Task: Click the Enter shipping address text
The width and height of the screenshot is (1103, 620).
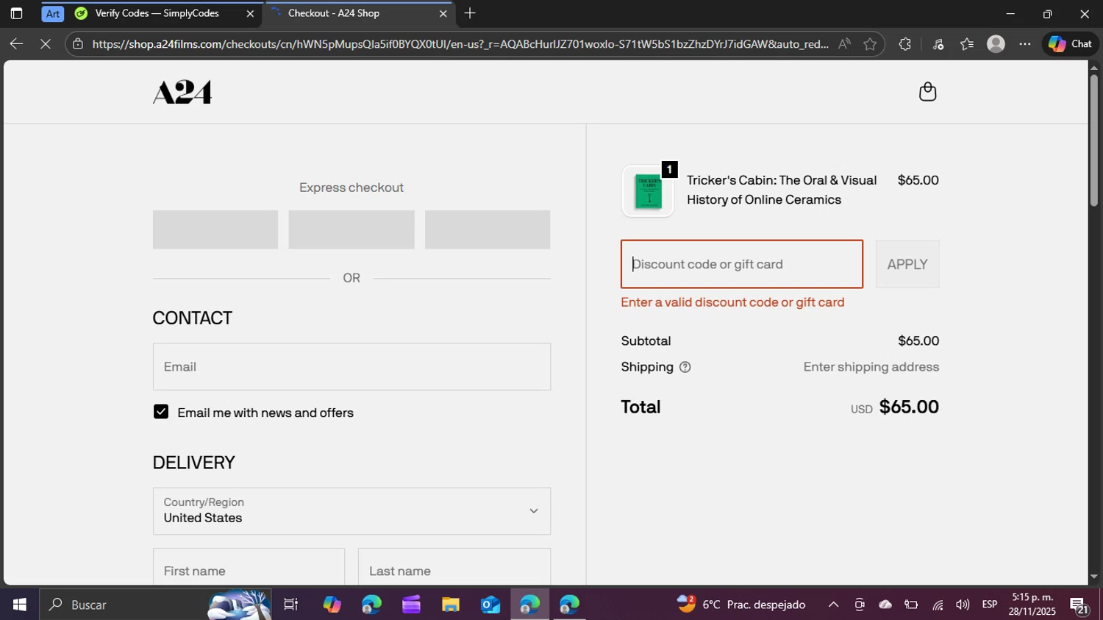Action: (871, 367)
